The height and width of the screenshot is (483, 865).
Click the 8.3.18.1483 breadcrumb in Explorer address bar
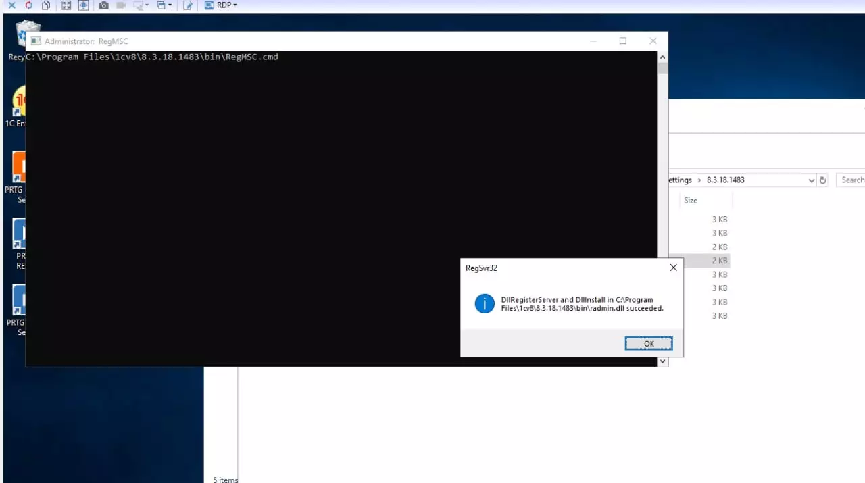point(725,180)
